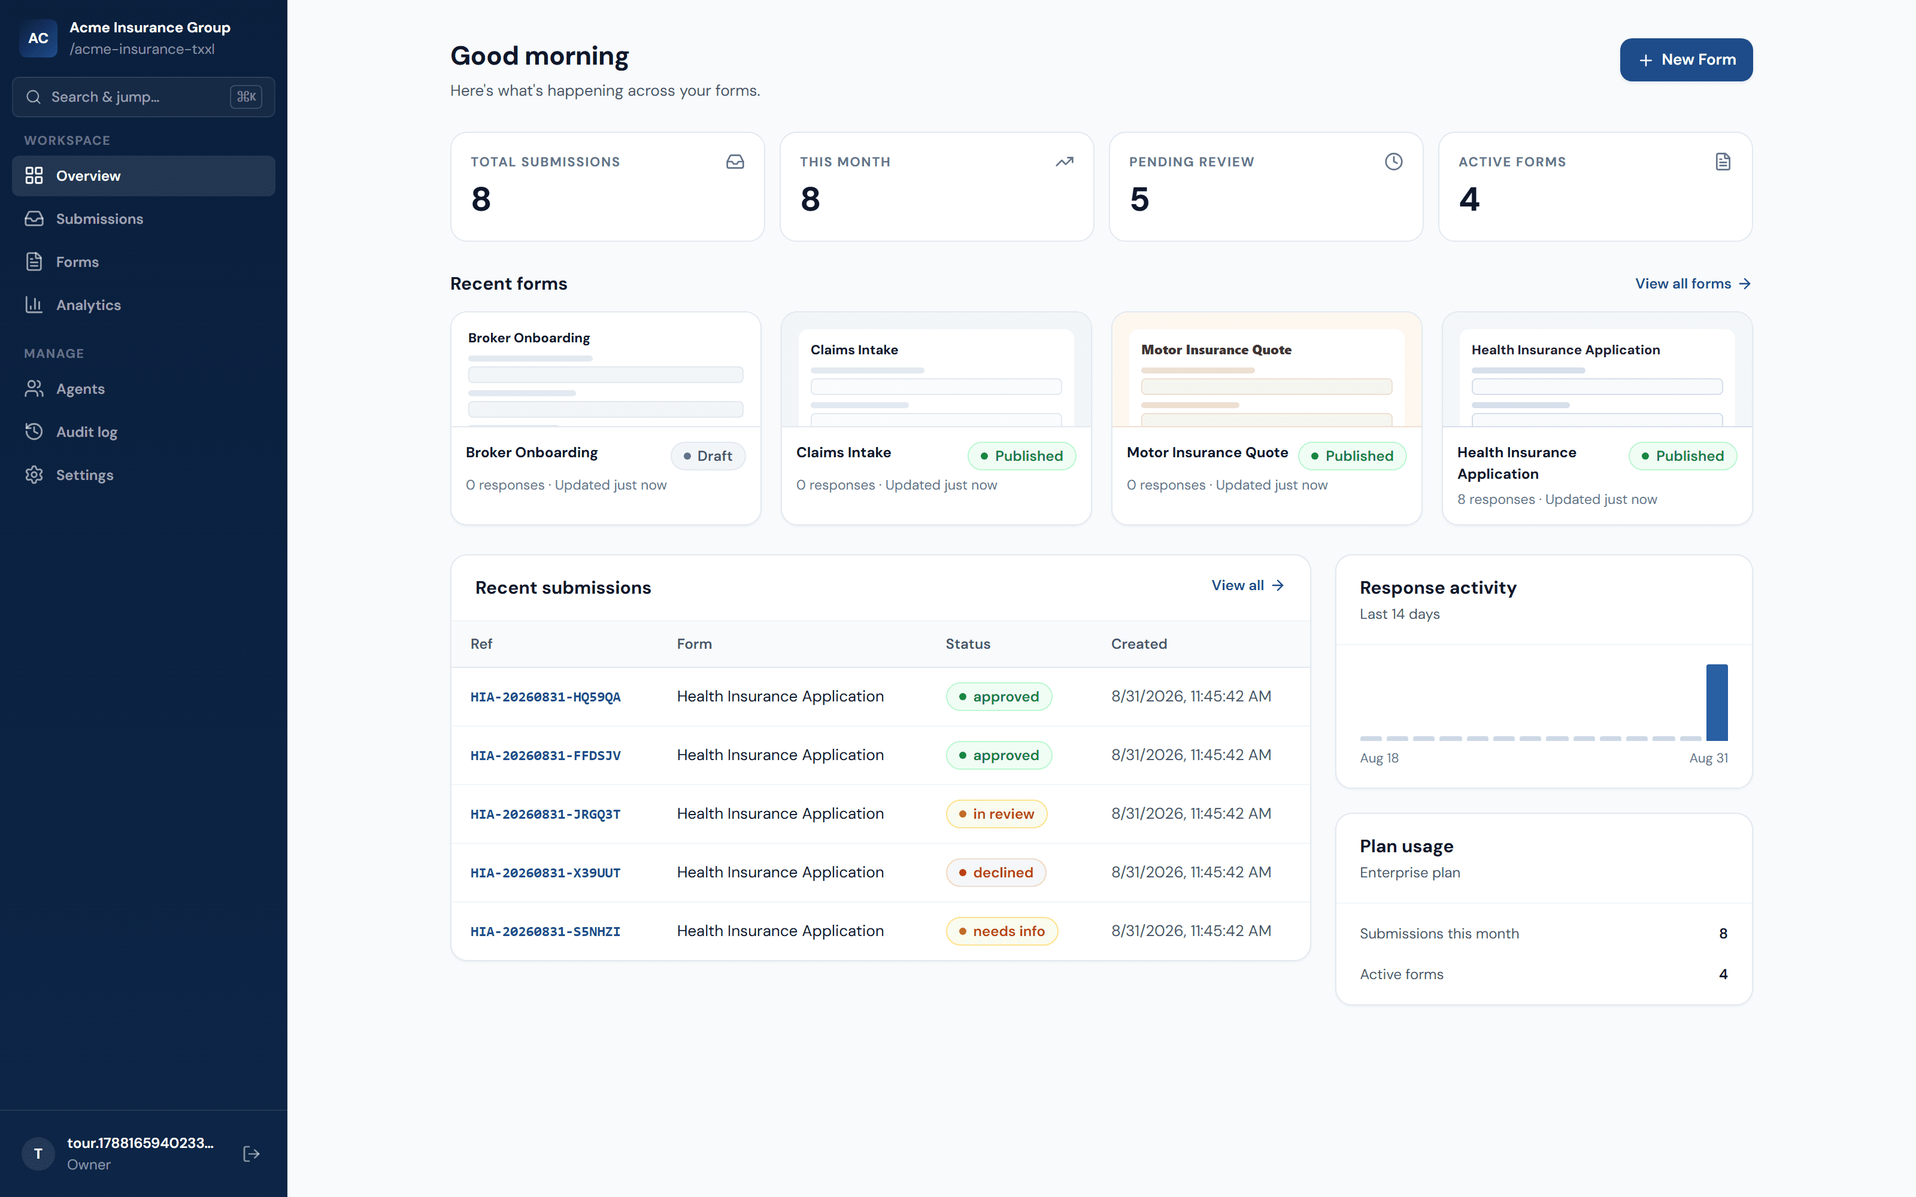Click approved status in FFDSJV row
Image resolution: width=1916 pixels, height=1197 pixels.
998,755
